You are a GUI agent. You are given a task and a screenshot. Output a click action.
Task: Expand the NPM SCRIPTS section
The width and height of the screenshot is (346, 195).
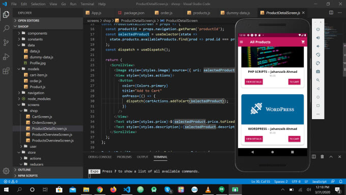[x=48, y=176]
